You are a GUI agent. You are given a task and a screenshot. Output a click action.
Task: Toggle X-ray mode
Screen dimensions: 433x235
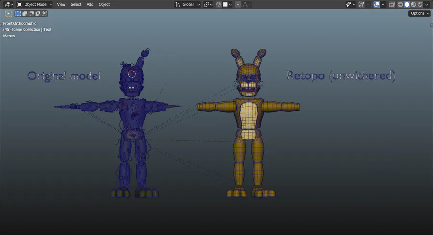[392, 4]
